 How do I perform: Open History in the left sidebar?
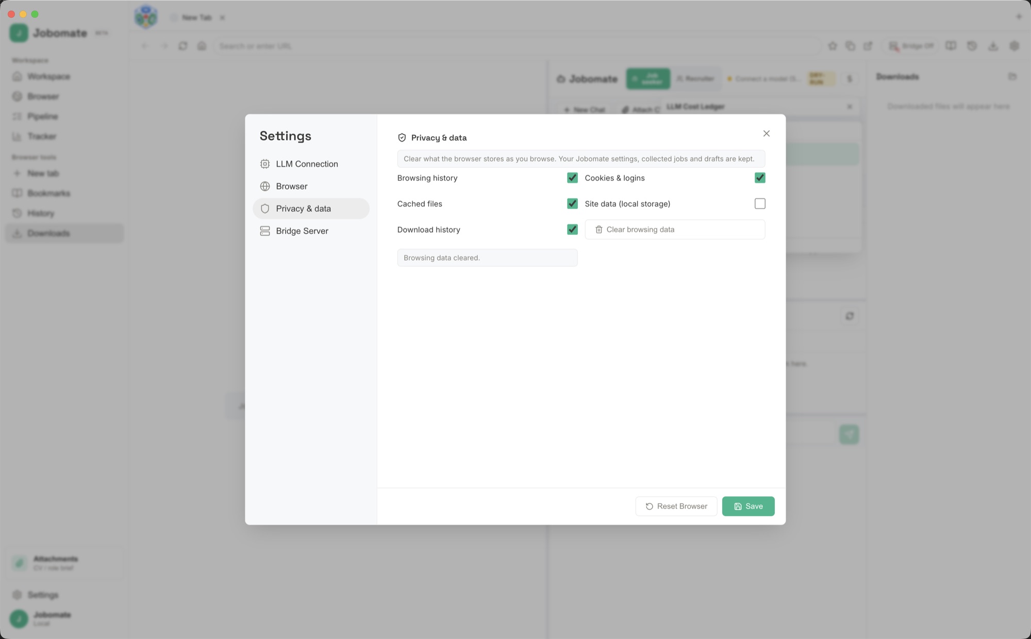64,213
